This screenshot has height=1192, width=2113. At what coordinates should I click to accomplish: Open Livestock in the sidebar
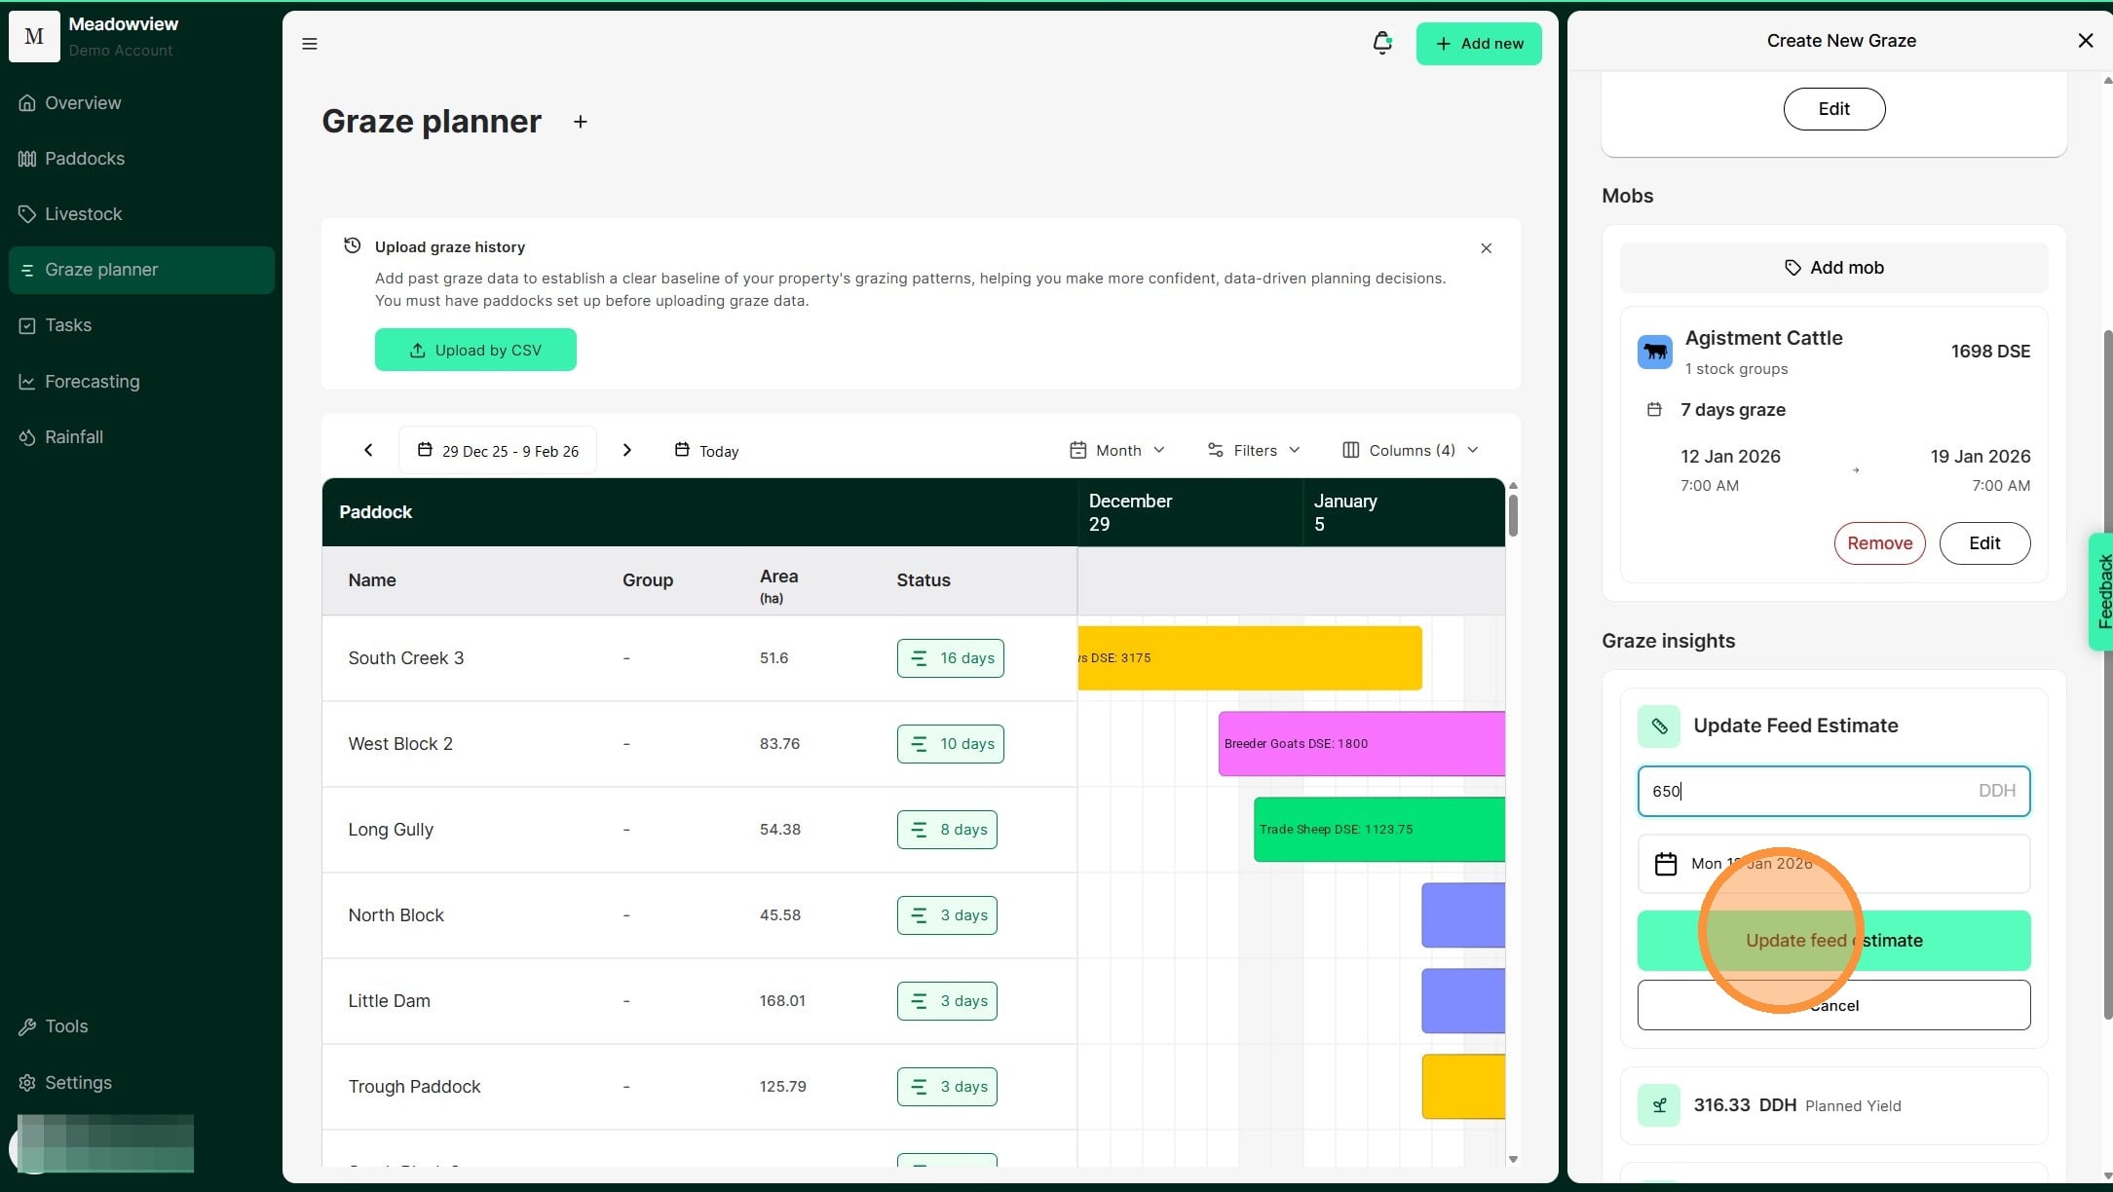83,214
